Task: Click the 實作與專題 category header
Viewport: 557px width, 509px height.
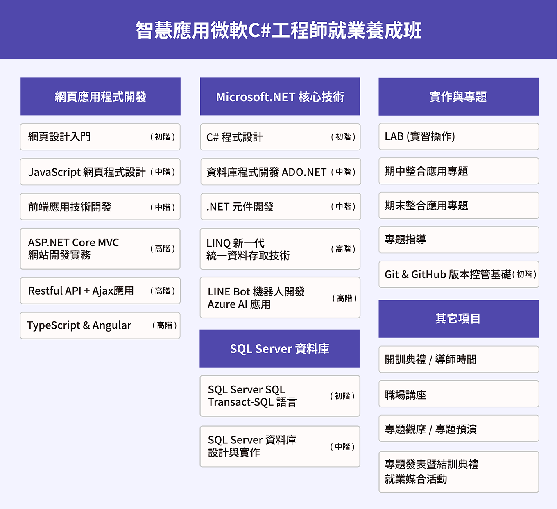Action: (x=458, y=96)
